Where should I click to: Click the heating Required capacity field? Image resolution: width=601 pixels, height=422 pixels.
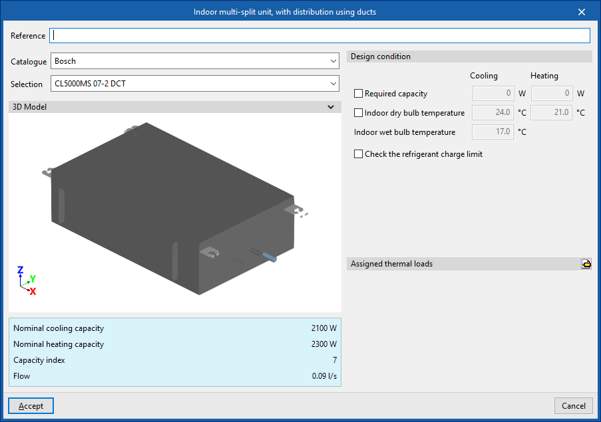click(552, 94)
